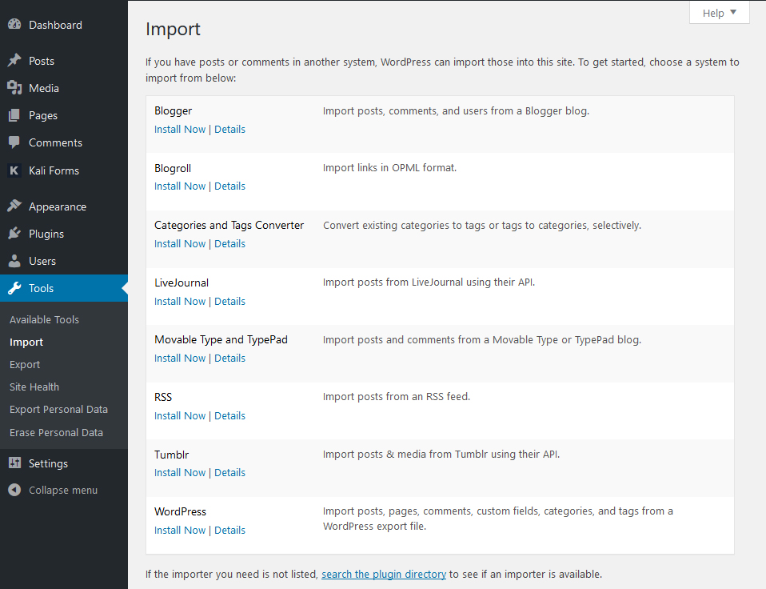Open the Users menu
Viewport: 766px width, 589px height.
point(42,261)
